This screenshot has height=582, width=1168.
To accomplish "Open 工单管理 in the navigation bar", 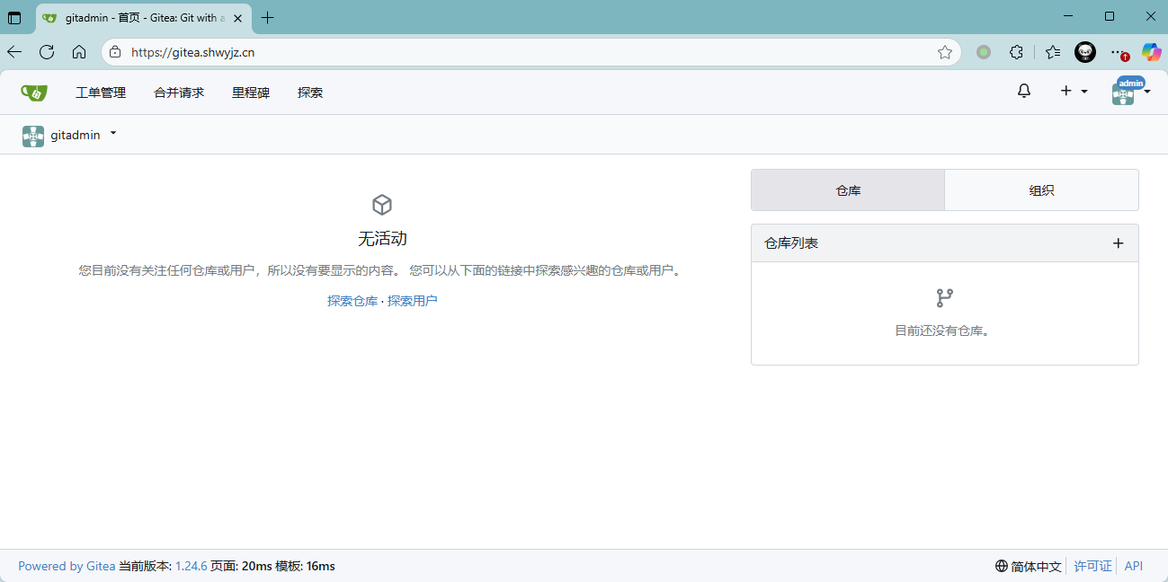I will [101, 93].
